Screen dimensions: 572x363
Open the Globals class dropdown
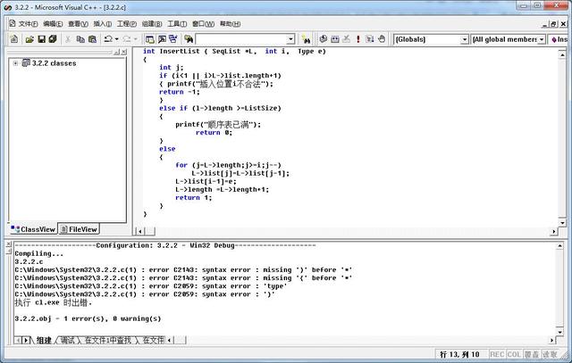[x=464, y=39]
